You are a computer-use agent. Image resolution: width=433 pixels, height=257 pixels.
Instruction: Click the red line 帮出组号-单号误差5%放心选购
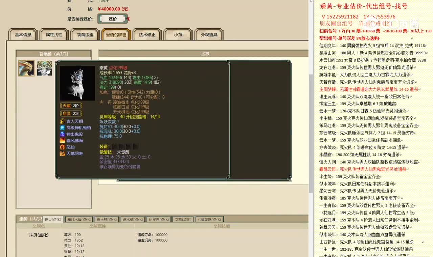click(349, 38)
